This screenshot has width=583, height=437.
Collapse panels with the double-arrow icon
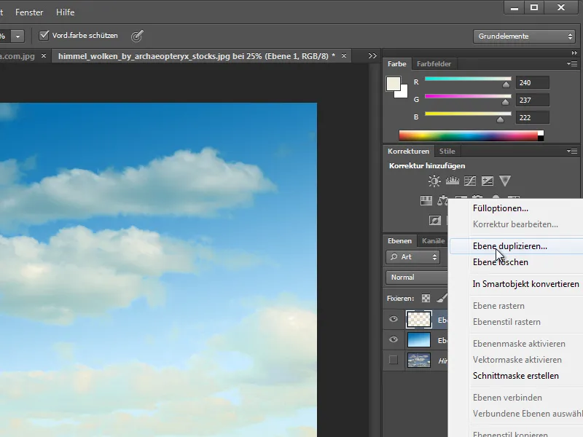574,52
